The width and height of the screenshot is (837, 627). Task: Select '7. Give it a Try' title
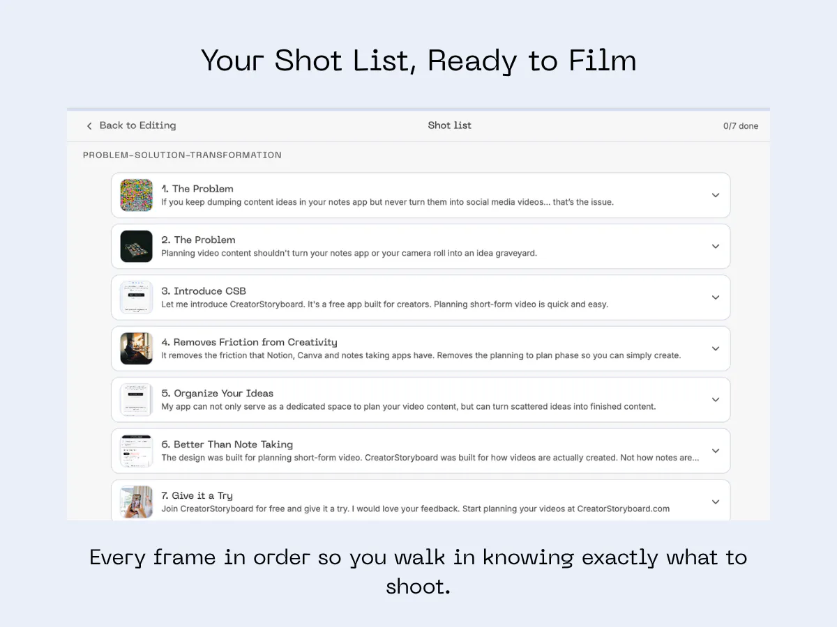197,495
